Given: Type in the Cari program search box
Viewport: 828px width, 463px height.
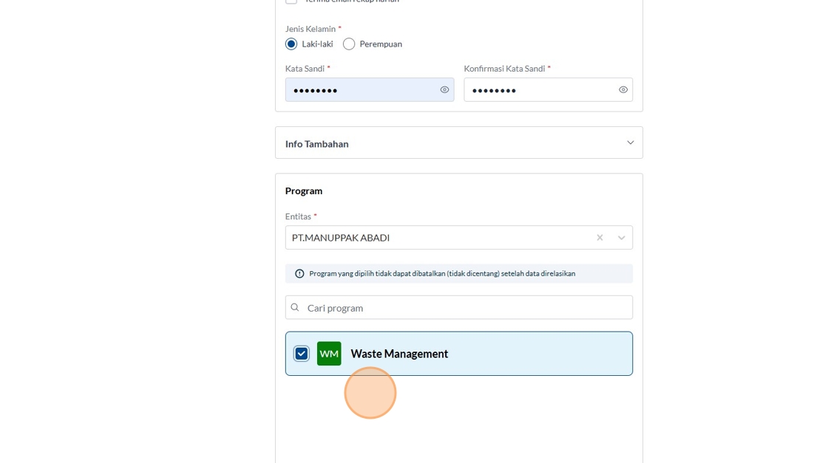Looking at the screenshot, I should pos(466,308).
